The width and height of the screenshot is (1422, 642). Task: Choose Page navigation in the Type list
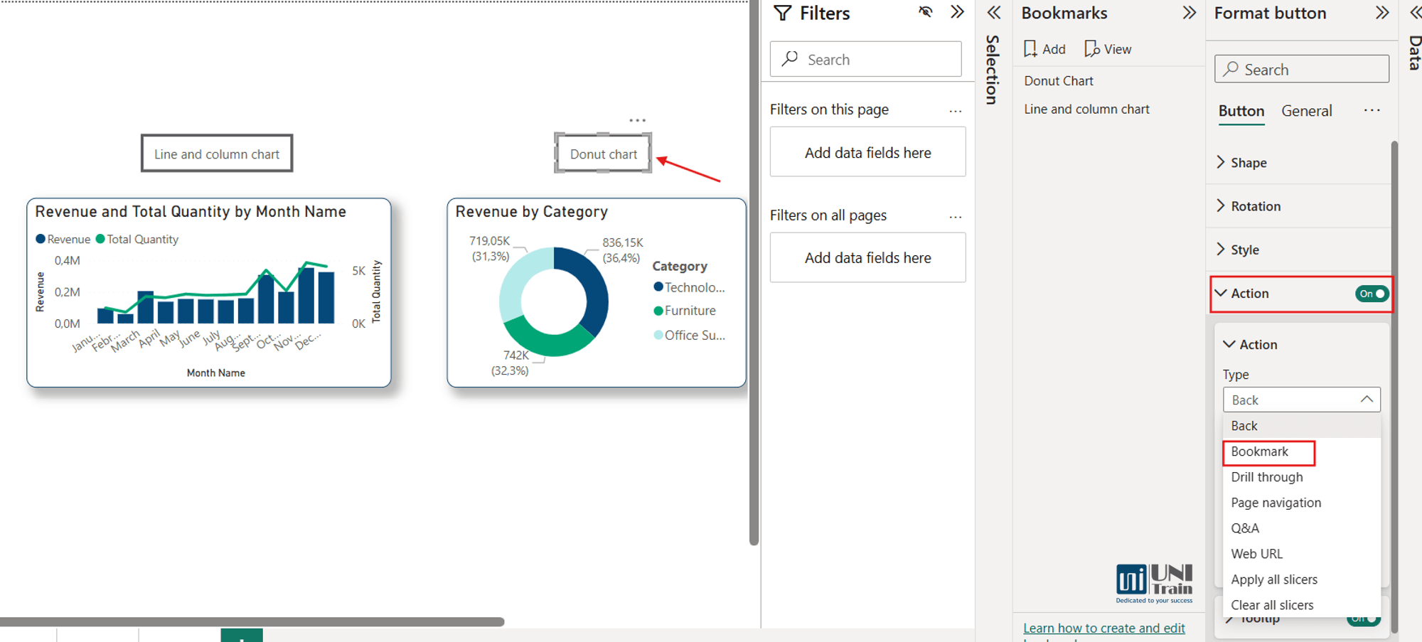(1301, 503)
